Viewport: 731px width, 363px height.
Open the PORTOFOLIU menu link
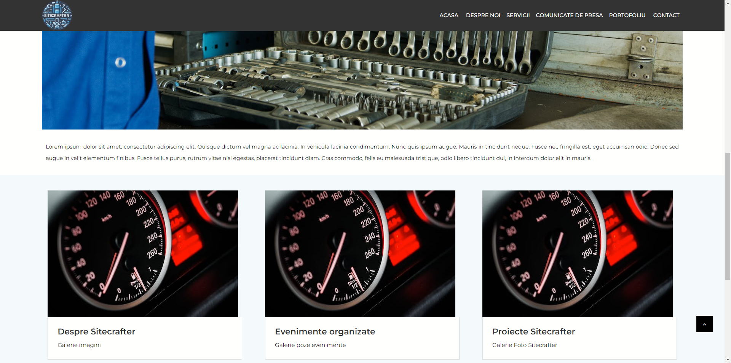pos(627,15)
